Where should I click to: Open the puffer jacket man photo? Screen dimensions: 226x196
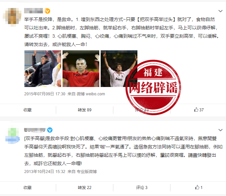[x=43, y=69]
